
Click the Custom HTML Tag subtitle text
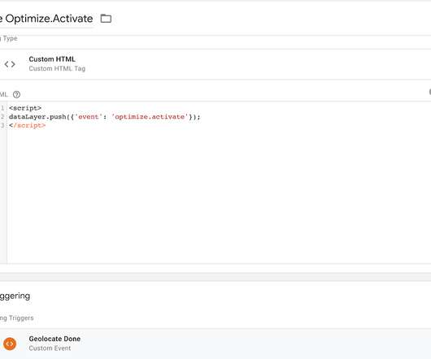tap(57, 68)
